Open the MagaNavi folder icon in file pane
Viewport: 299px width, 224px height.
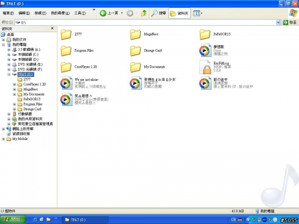135,35
